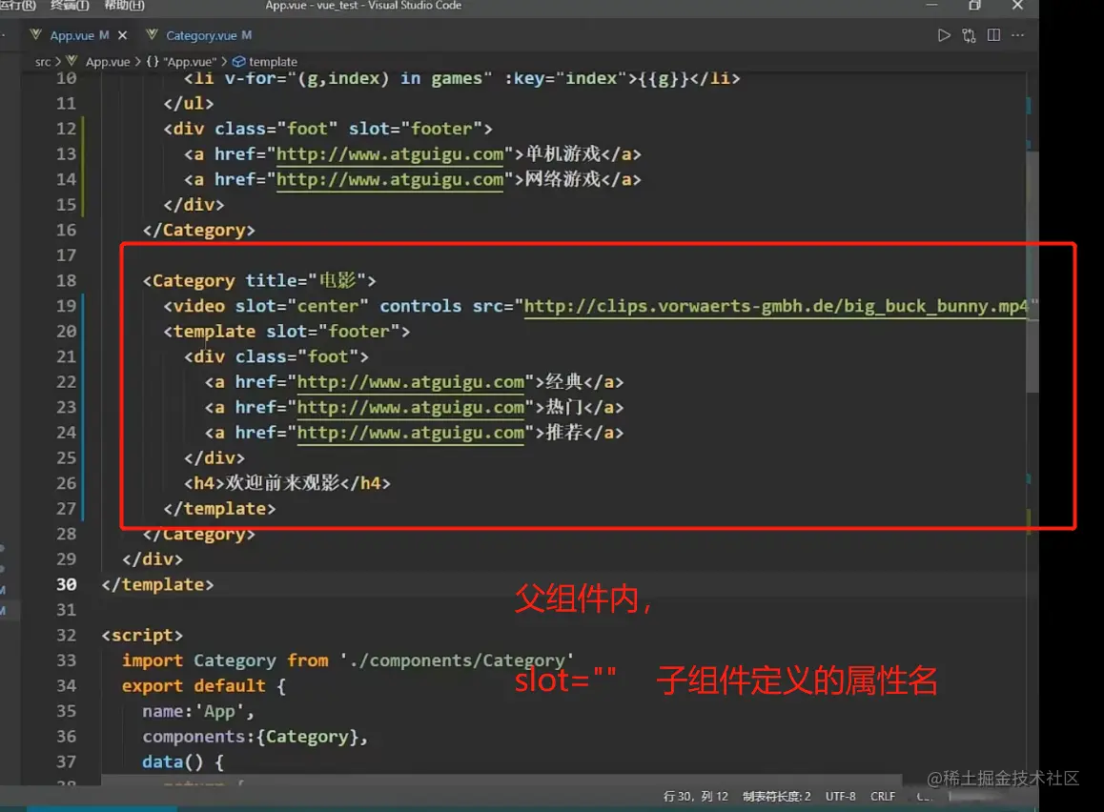Open the 制表符长度: 2 indentation setting
This screenshot has height=812, width=1104.
(x=777, y=796)
